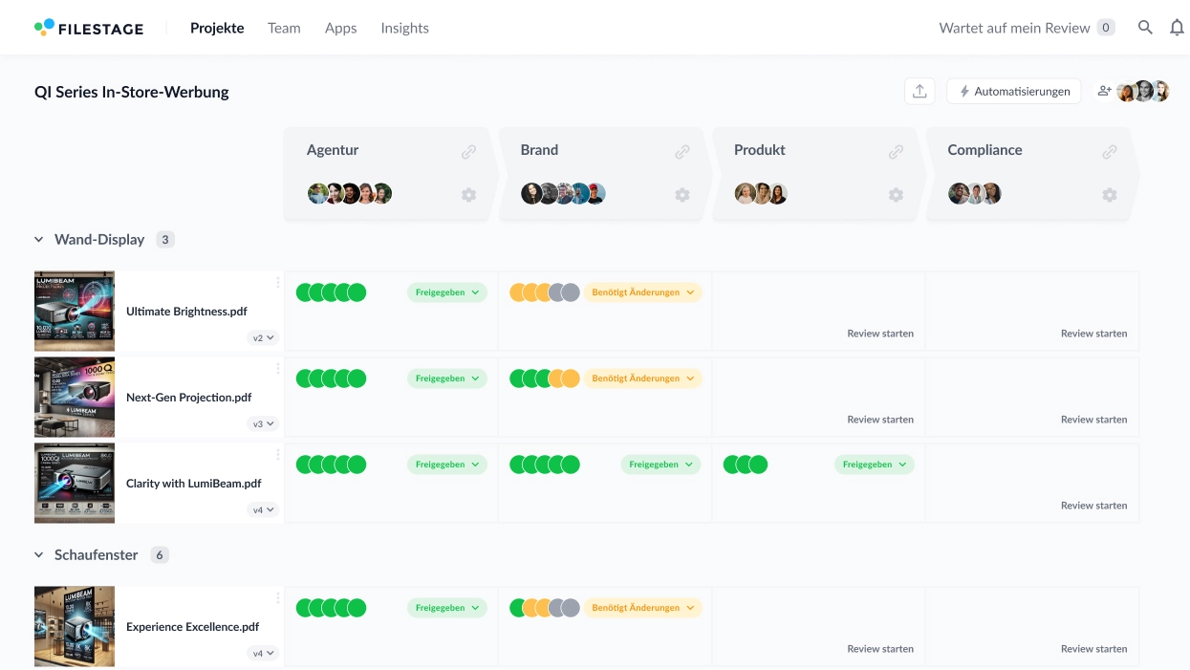Open version dropdown v3 for Next-Gen Projection
The height and width of the screenshot is (670, 1190).
[x=263, y=423]
